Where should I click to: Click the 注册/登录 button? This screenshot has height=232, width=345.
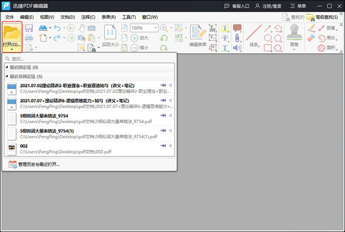point(268,6)
